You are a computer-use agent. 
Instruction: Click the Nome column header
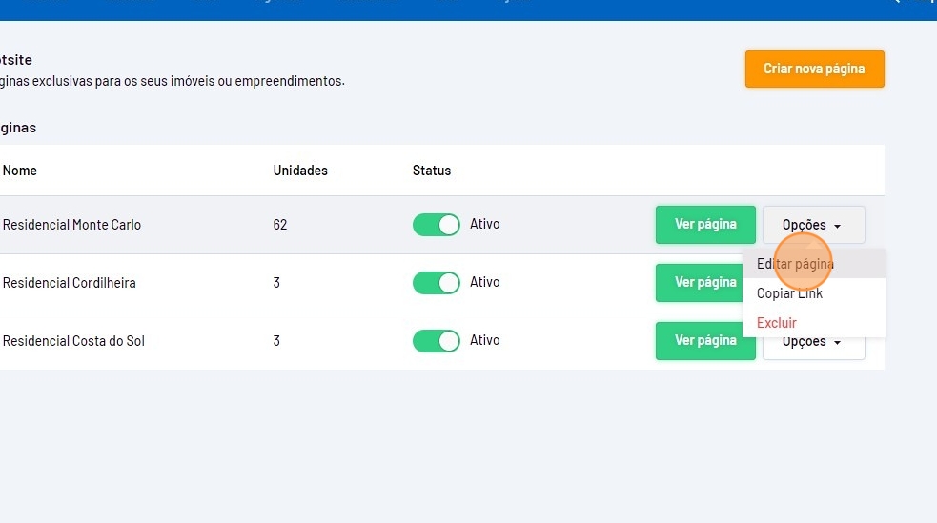tap(20, 171)
